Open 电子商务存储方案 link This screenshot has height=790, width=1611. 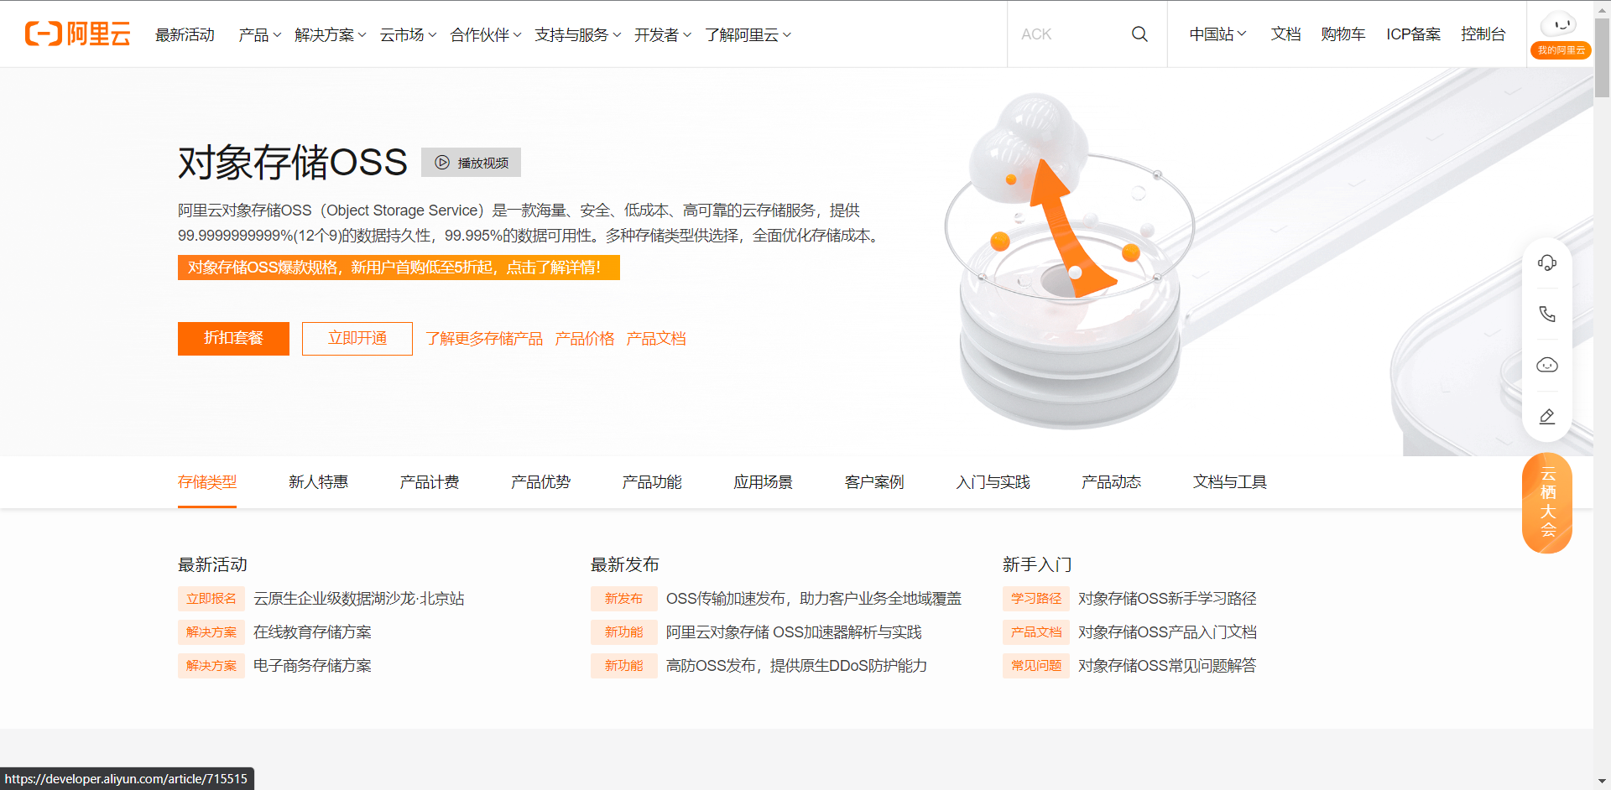pyautogui.click(x=312, y=666)
